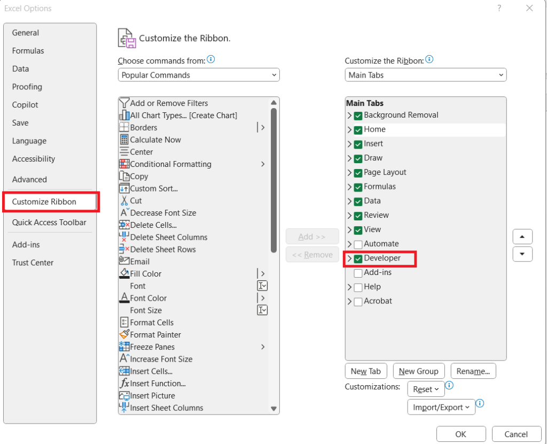The height and width of the screenshot is (444, 547).
Task: Open the Choose commands from dropdown
Action: [198, 75]
